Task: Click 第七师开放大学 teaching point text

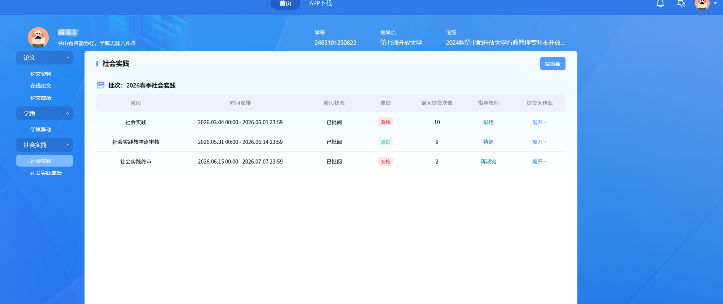Action: click(x=401, y=42)
